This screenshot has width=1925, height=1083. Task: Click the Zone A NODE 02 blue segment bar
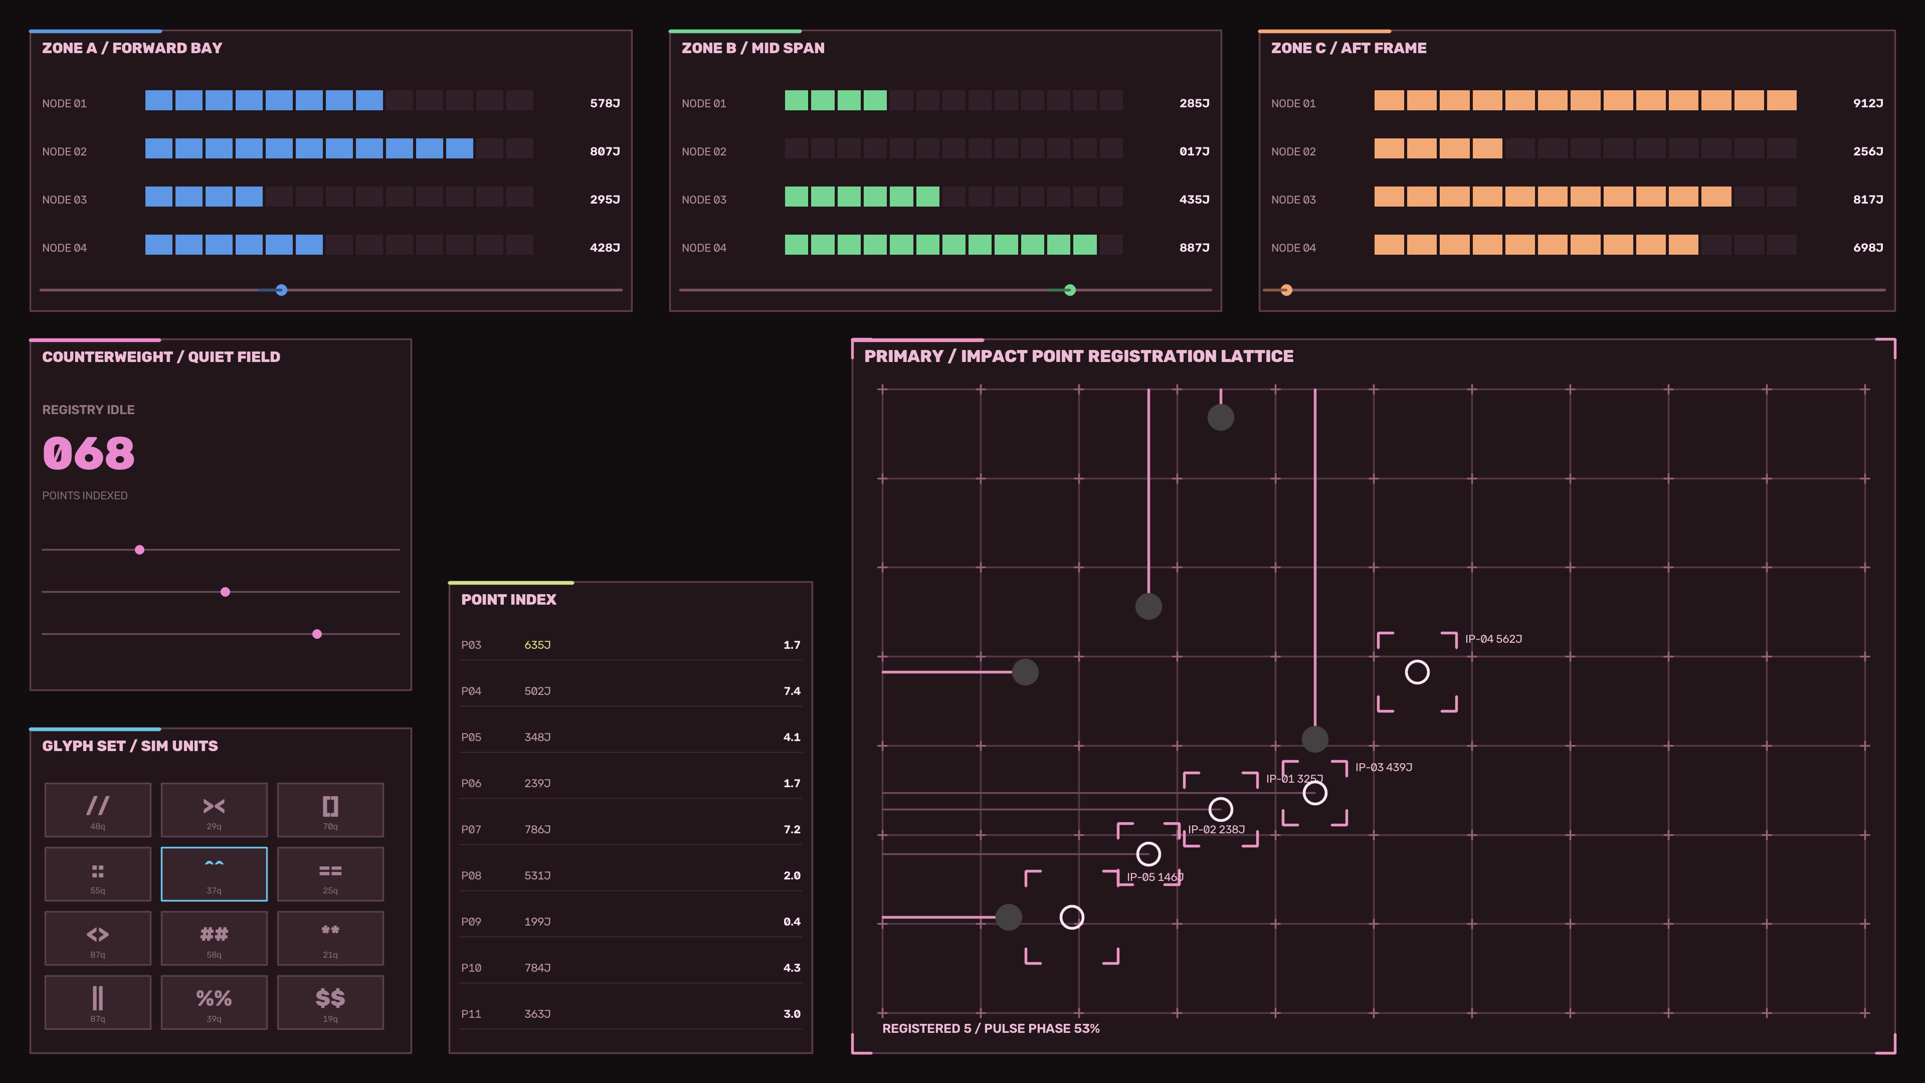tap(339, 149)
